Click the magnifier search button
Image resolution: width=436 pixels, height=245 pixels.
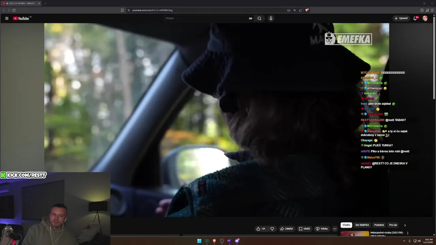point(259,18)
